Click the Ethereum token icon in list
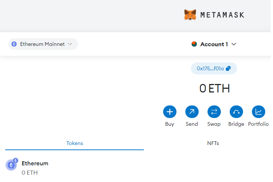Viewport: 273px width, 182px height. (12, 164)
